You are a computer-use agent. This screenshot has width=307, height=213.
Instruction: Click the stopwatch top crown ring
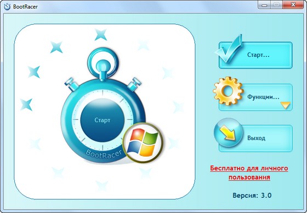(103, 62)
